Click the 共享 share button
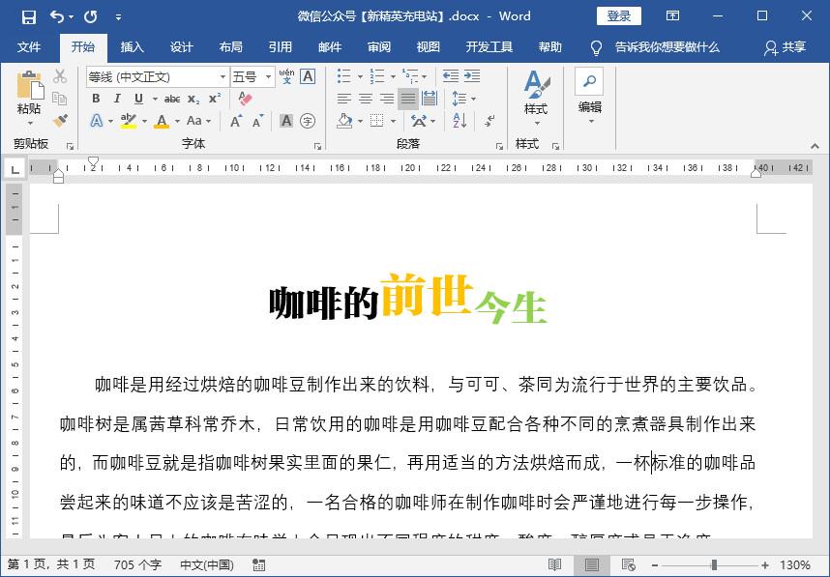This screenshot has width=830, height=577. [x=785, y=47]
